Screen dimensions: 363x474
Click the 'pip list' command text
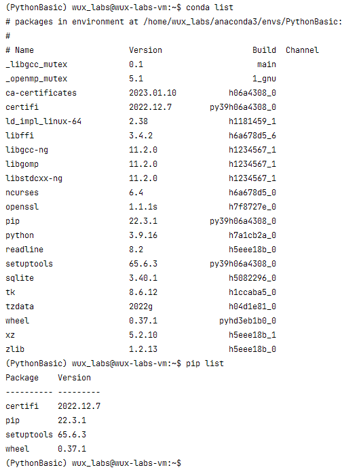(204, 363)
